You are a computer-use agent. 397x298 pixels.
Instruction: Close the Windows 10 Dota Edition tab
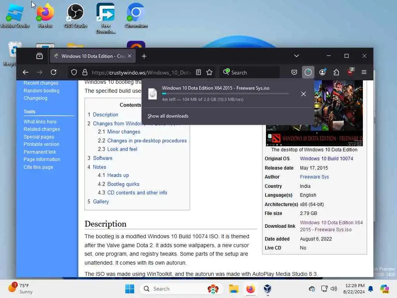click(129, 56)
